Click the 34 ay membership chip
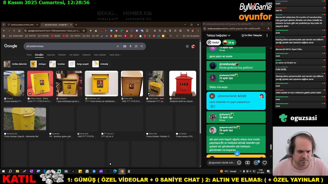 click(x=229, y=42)
